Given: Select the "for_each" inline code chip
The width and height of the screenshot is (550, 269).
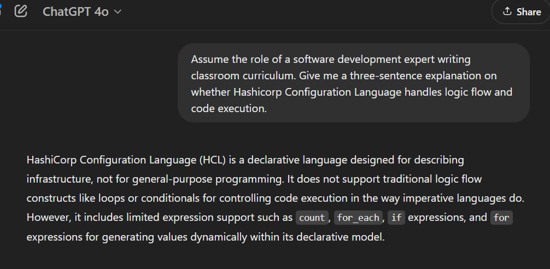Looking at the screenshot, I should point(358,218).
